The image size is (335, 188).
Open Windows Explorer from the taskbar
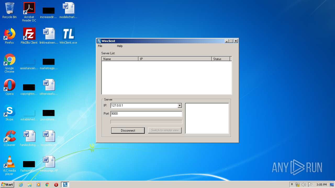coord(30,185)
